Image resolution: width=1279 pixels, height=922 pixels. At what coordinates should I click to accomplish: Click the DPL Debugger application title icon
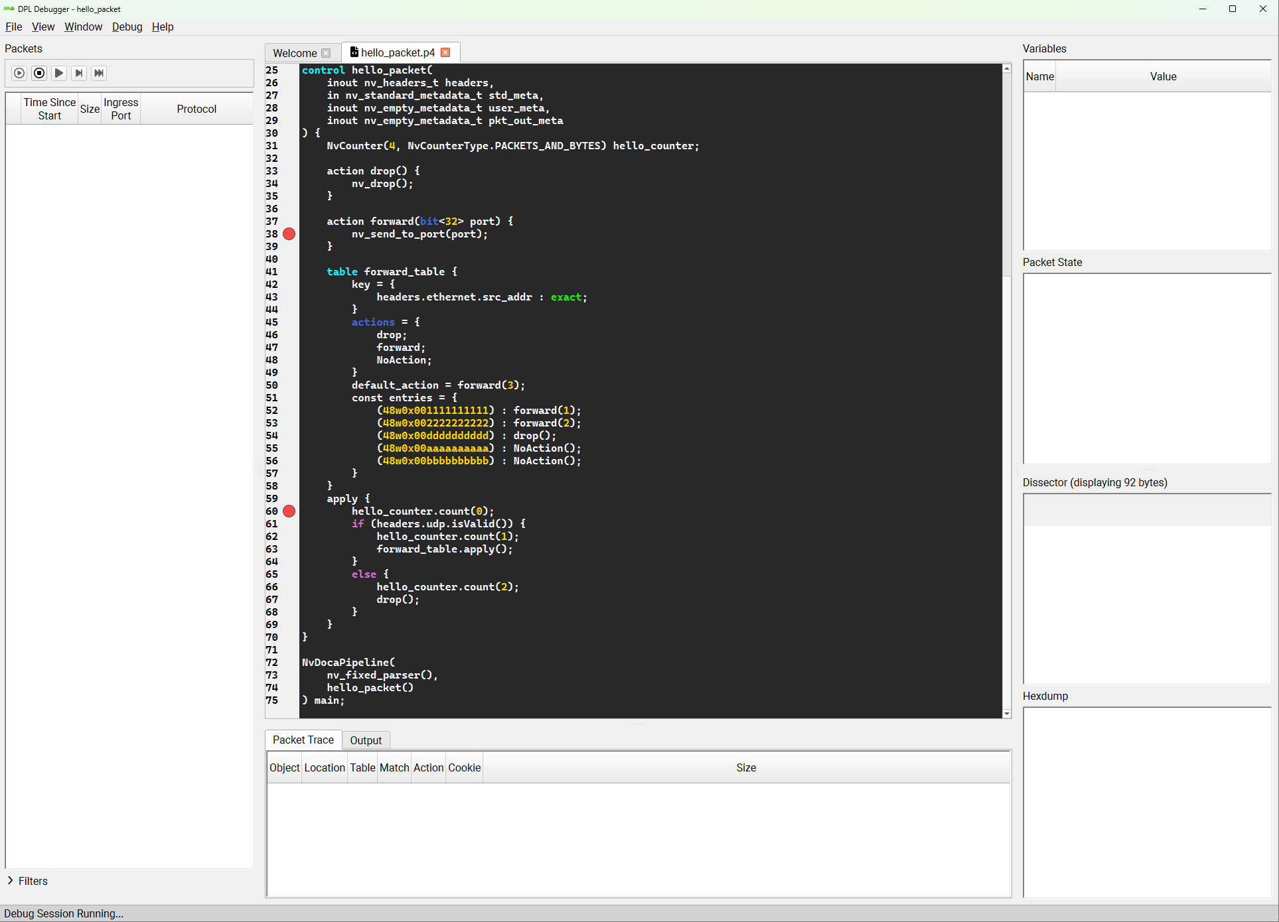tap(9, 9)
